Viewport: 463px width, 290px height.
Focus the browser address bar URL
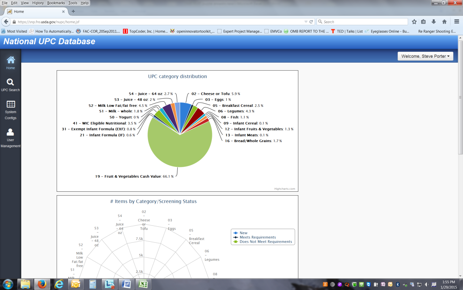pos(159,22)
